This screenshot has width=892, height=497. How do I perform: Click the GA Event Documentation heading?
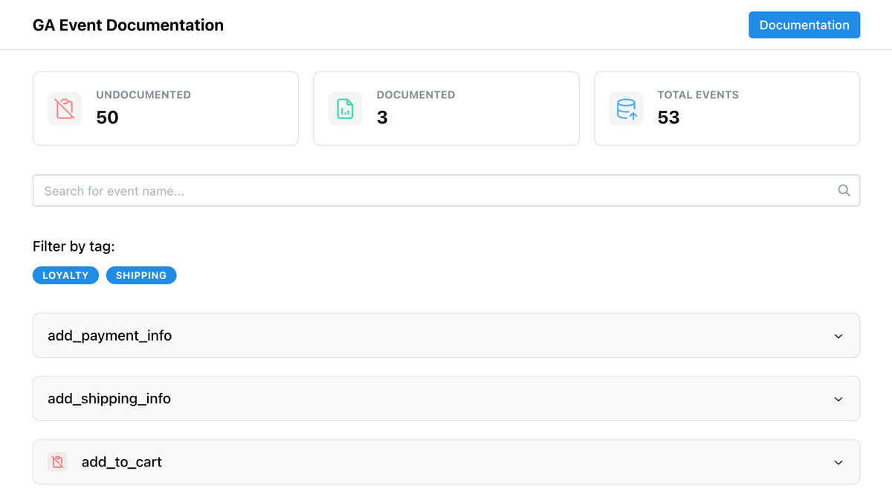tap(127, 25)
